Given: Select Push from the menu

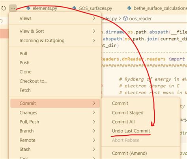Looking at the screenshot, I should [55, 63].
